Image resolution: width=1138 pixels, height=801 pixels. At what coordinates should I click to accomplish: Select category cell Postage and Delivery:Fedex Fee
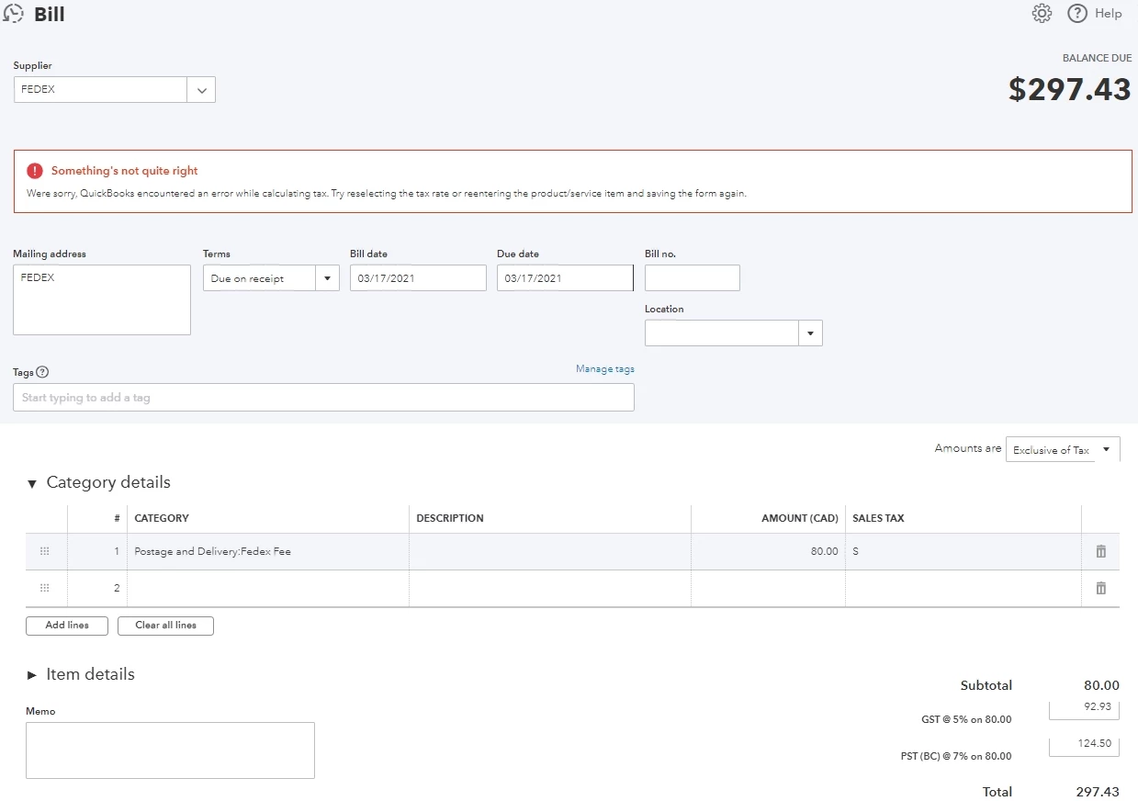pyautogui.click(x=268, y=552)
